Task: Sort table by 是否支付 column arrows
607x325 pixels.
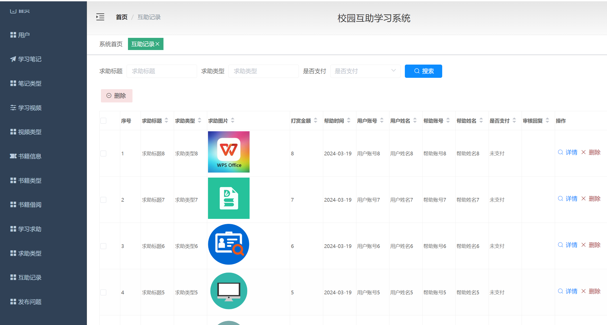Action: pyautogui.click(x=514, y=120)
